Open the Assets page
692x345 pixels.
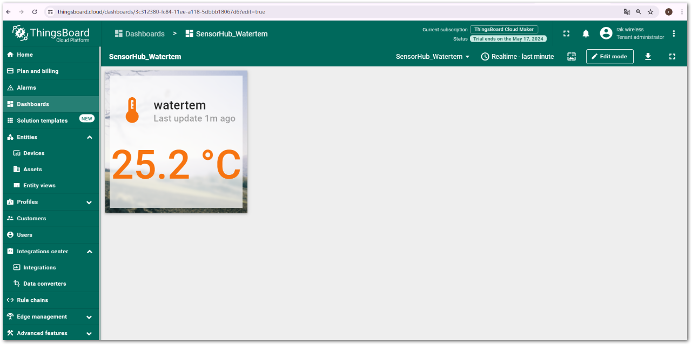(51, 170)
